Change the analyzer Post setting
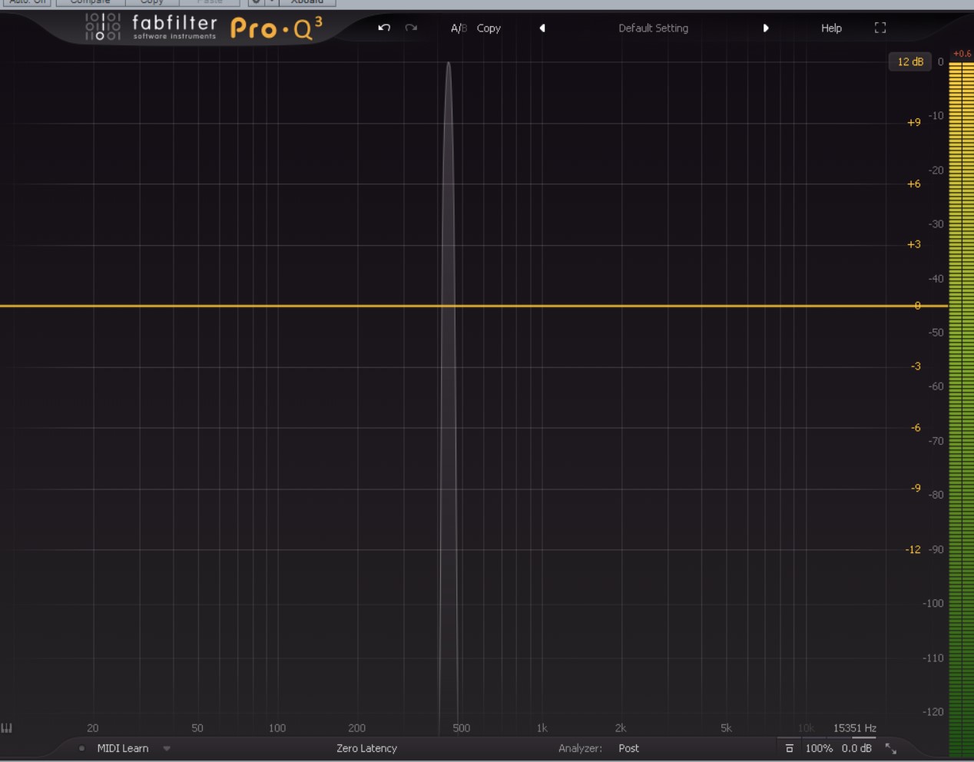 point(628,748)
